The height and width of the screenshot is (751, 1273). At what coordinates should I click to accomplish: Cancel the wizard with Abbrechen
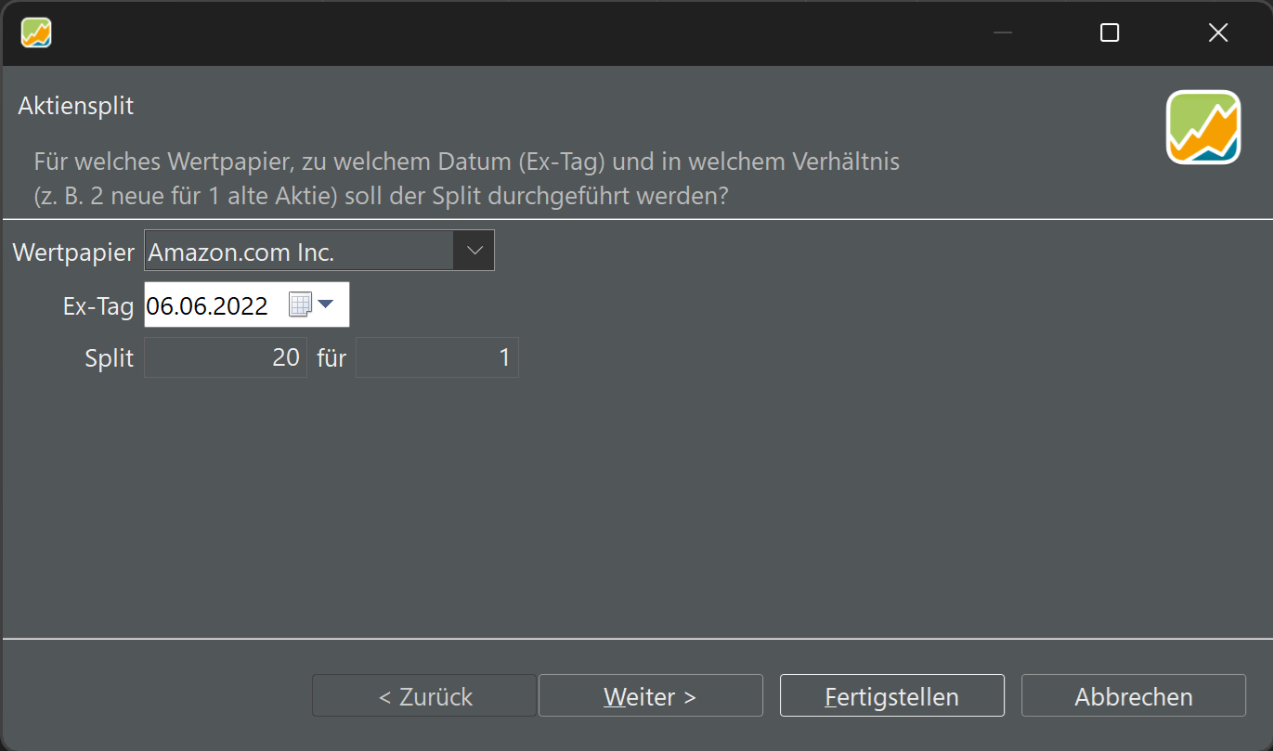coord(1134,695)
